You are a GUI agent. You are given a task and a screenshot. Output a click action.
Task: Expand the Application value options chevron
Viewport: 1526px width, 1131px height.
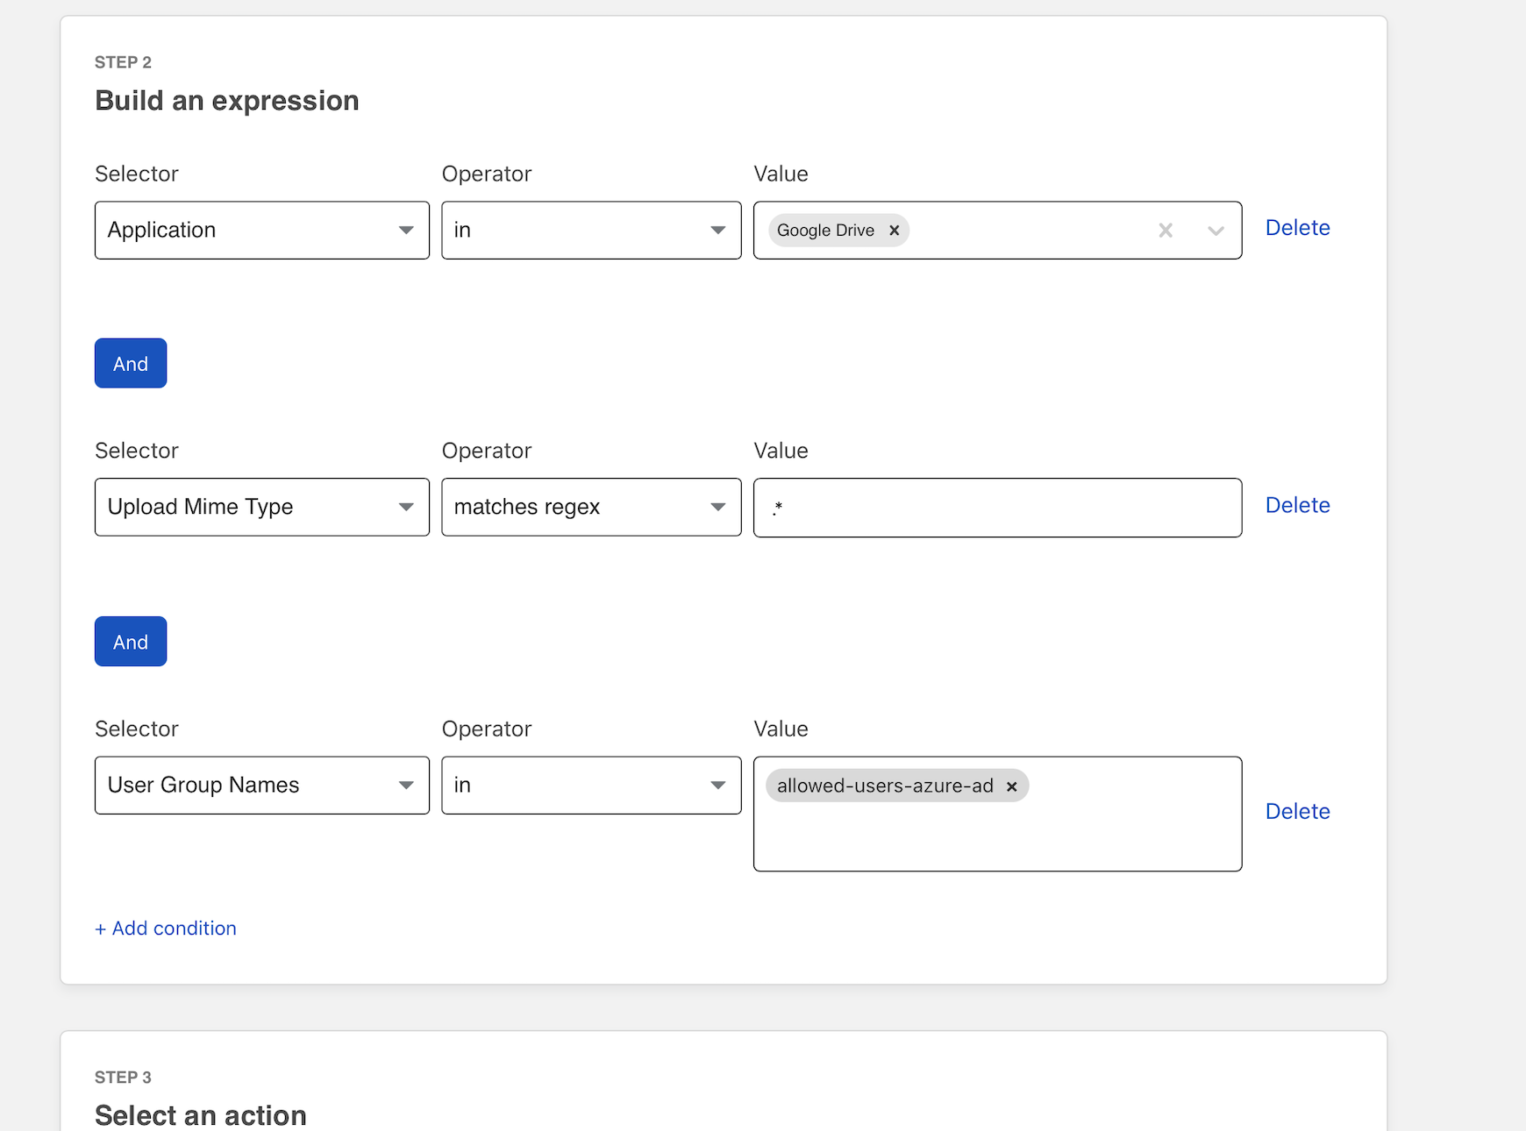(1215, 231)
